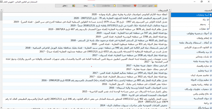
Task: Expand أملاك ، استملاك واشغال عامة category
Action: [211, 43]
